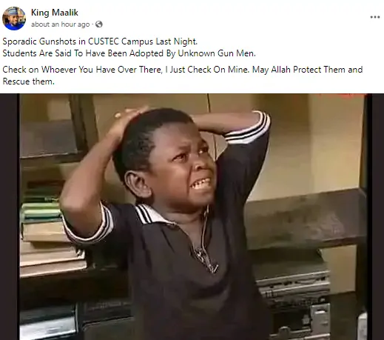
Task: Click the left black border of the photo
Action: click(x=10, y=217)
